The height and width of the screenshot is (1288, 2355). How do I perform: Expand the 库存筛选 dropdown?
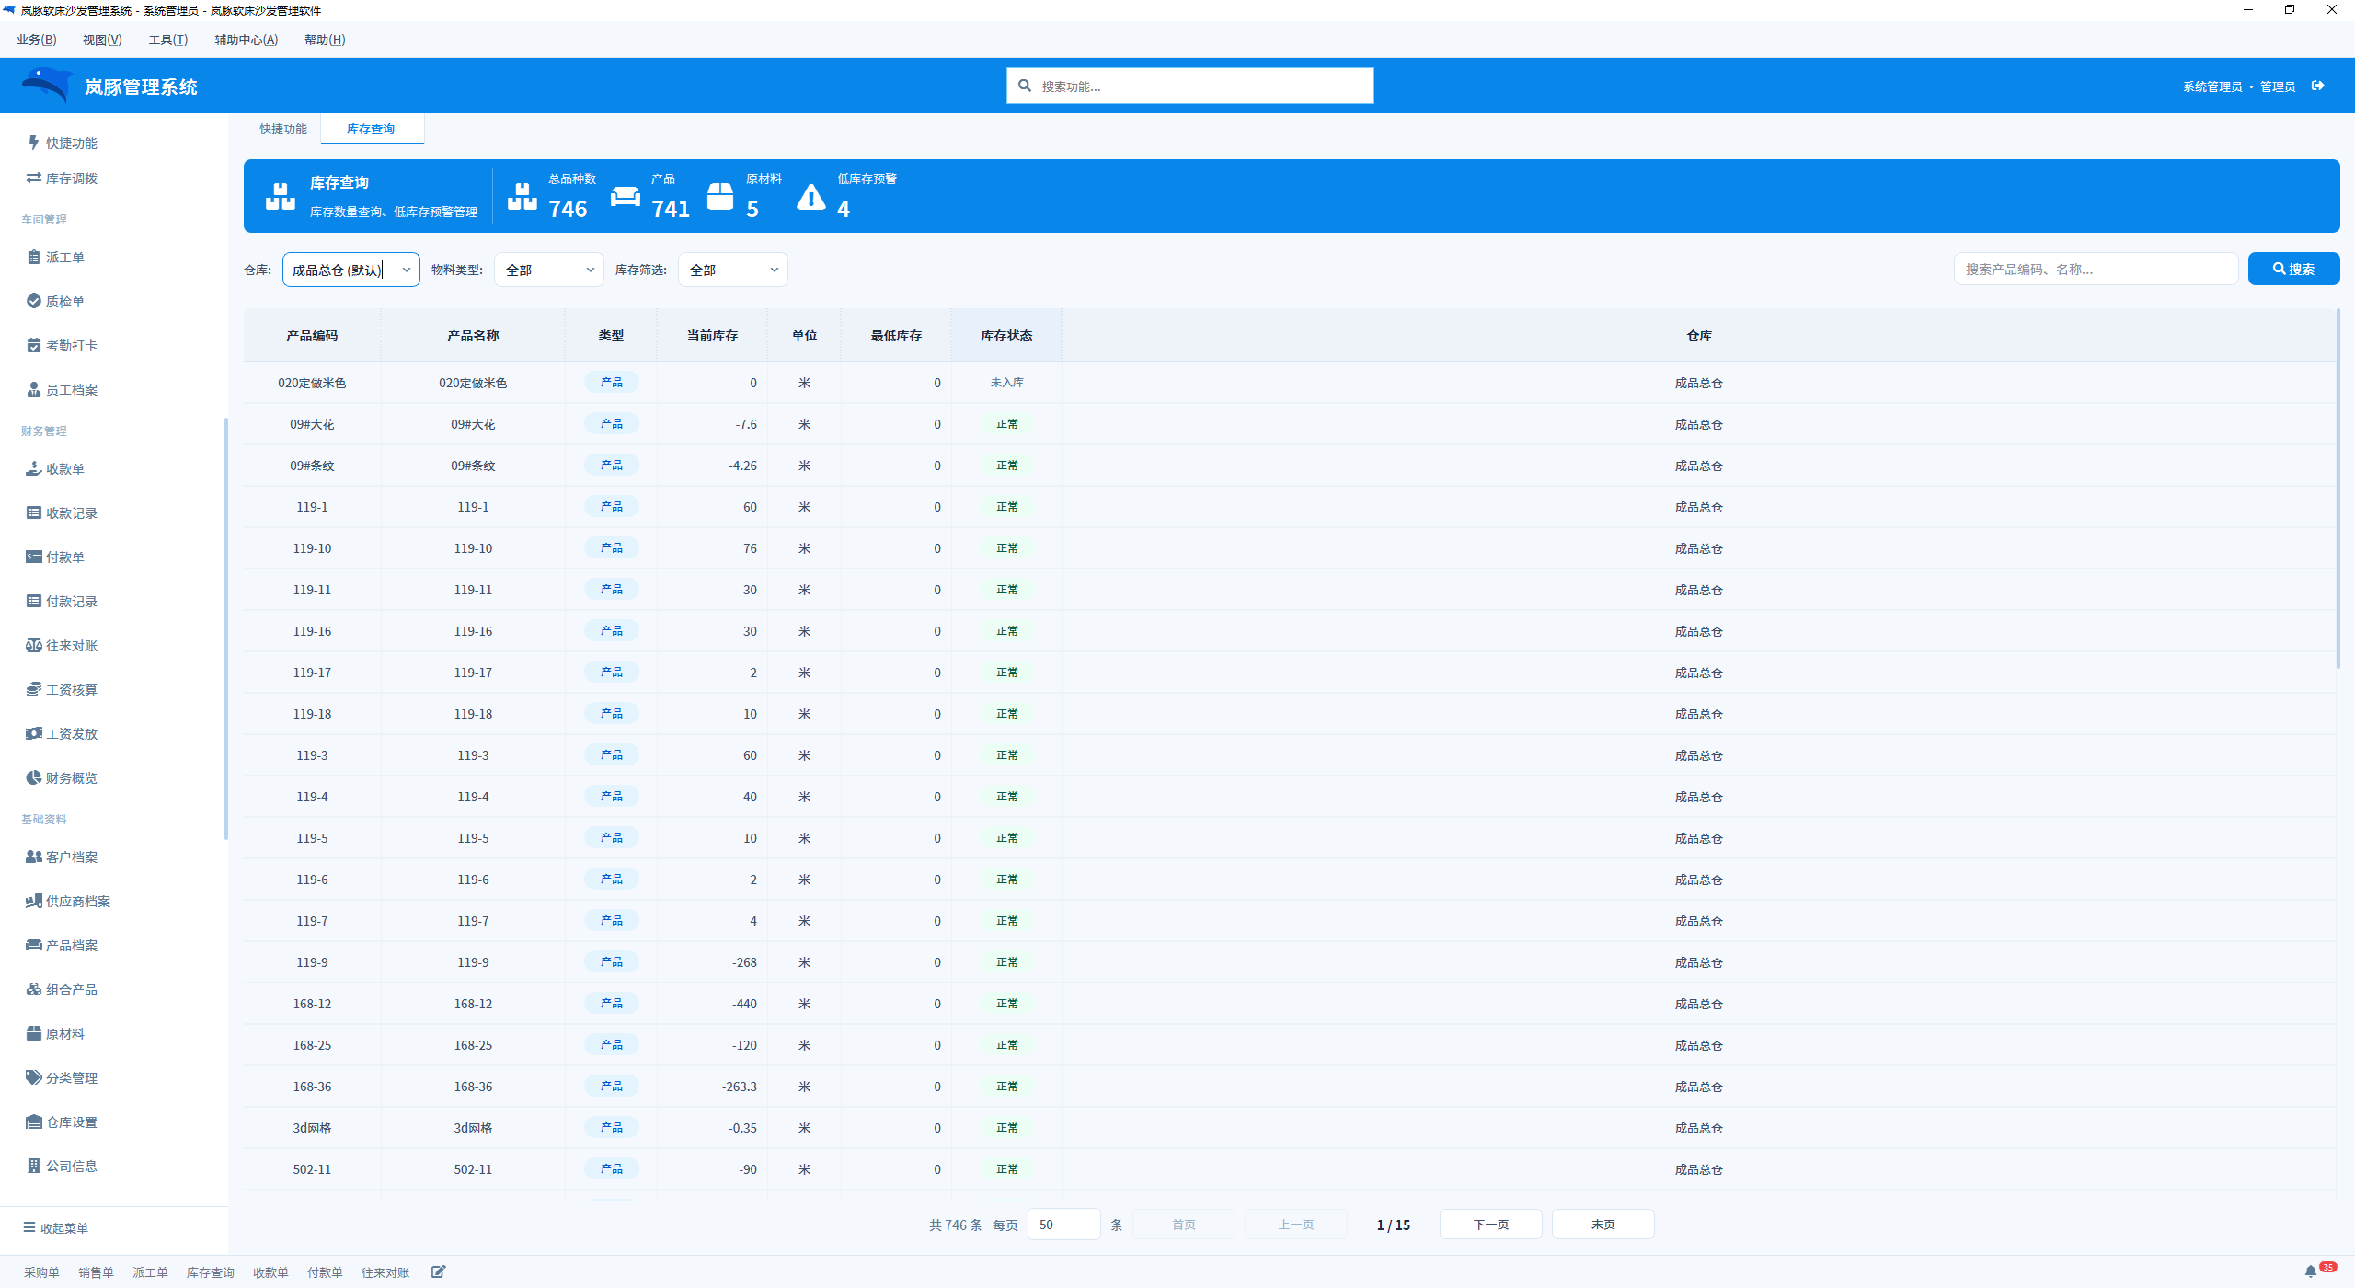[x=733, y=270]
